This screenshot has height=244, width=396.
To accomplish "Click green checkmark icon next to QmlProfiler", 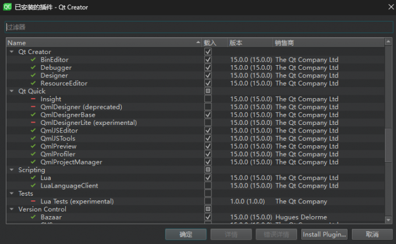I will (33, 155).
